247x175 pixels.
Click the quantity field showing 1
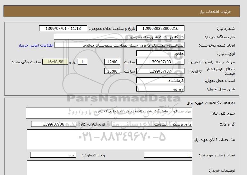[168, 155]
